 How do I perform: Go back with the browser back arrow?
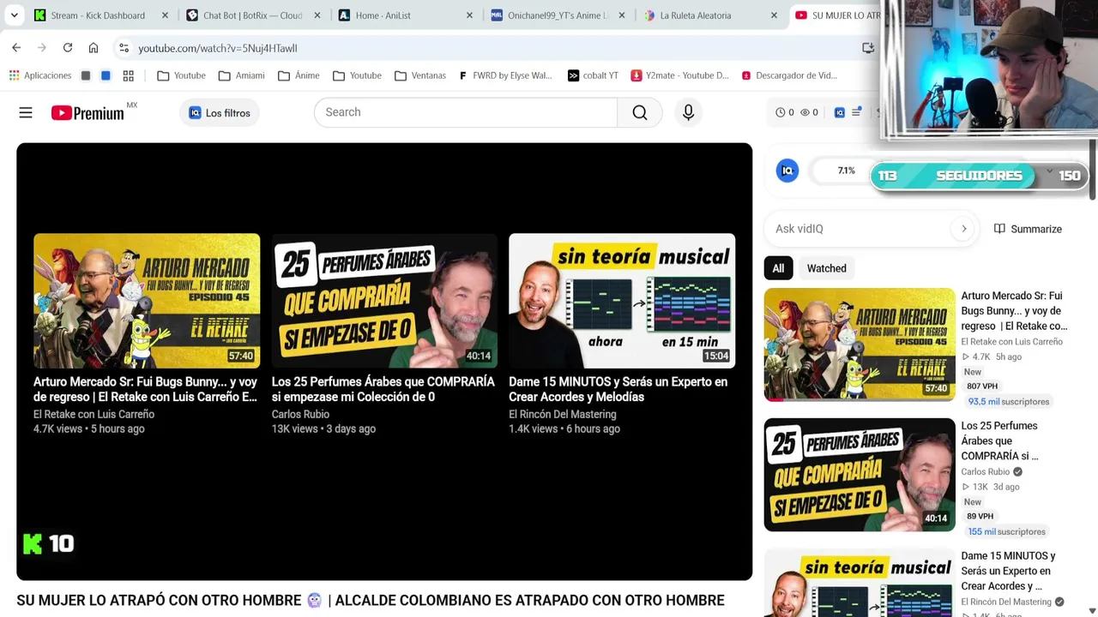point(16,48)
